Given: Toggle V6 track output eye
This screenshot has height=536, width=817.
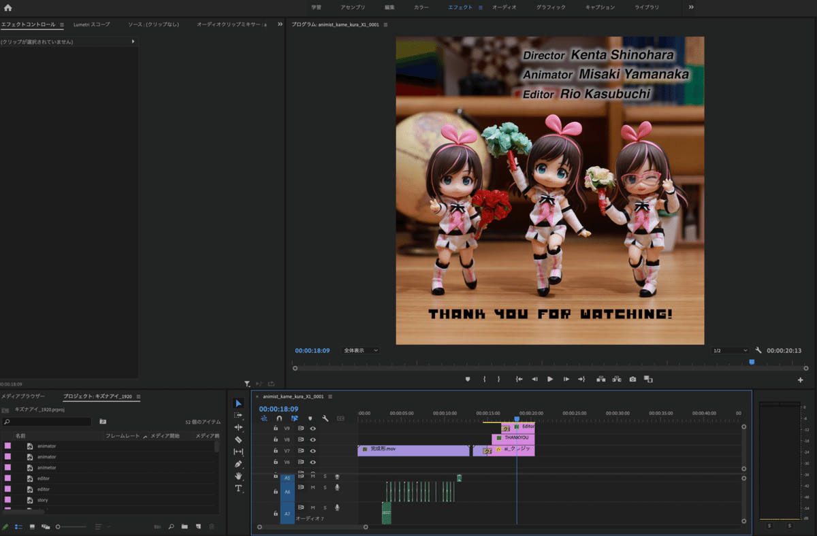Looking at the screenshot, I should (x=313, y=462).
